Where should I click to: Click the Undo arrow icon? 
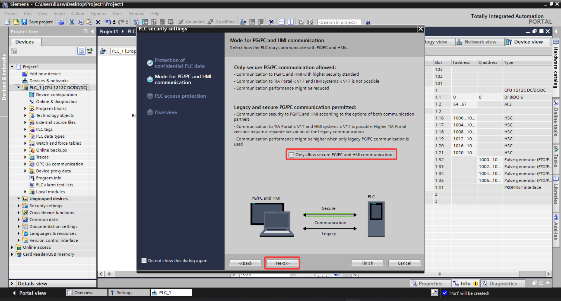[108, 22]
